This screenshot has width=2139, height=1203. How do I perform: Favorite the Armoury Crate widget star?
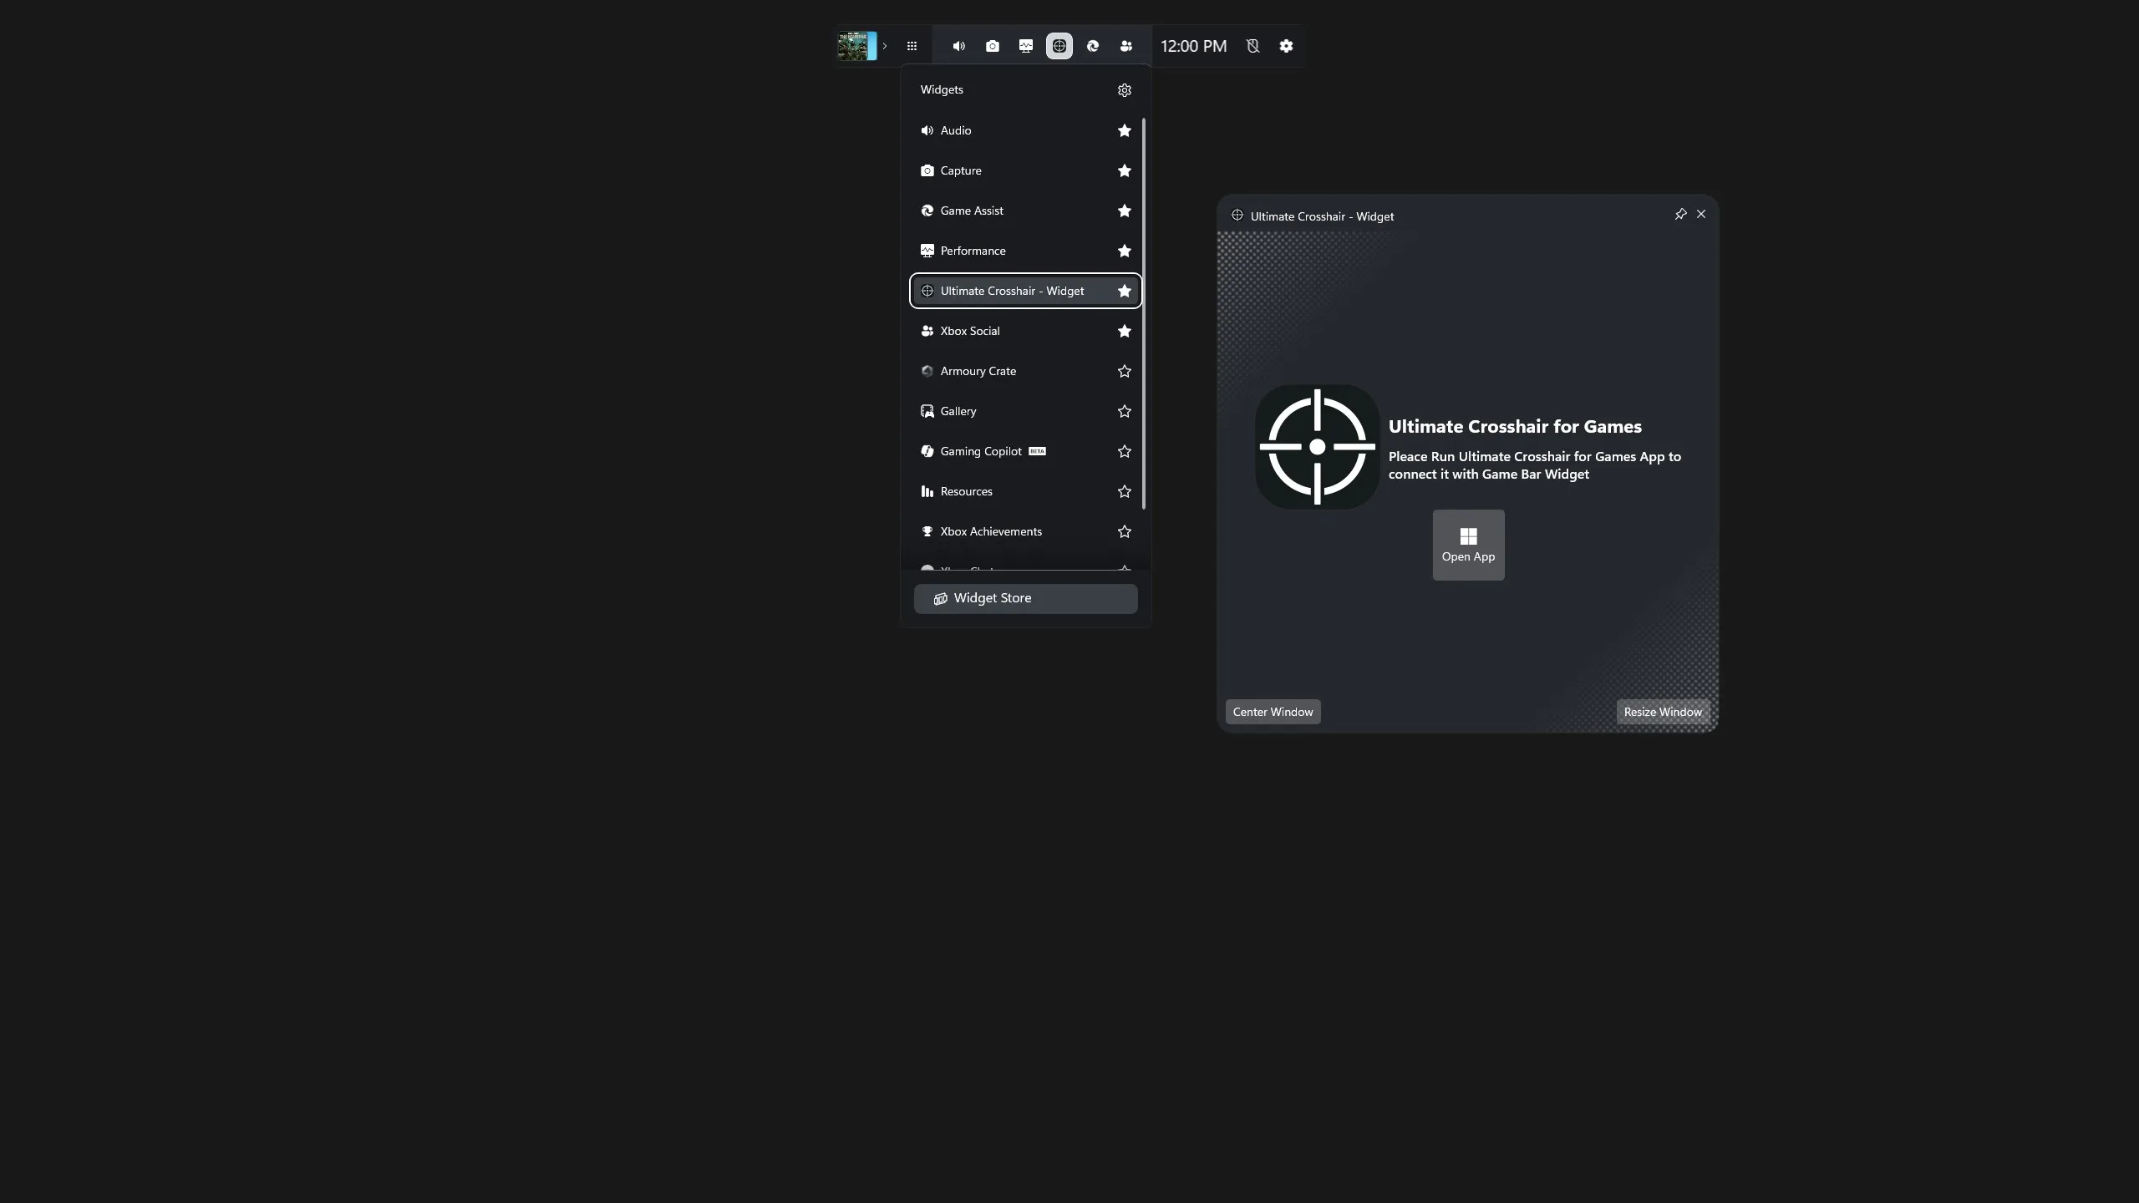tap(1124, 371)
